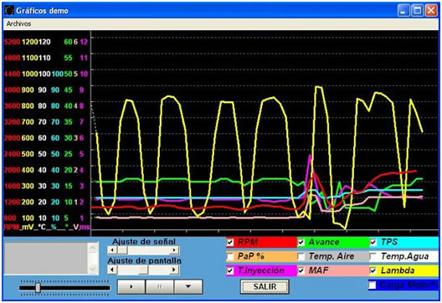Viewport: 442px width, 303px height.
Task: Toggle the T.Inyección checkbox off
Action: tap(230, 270)
